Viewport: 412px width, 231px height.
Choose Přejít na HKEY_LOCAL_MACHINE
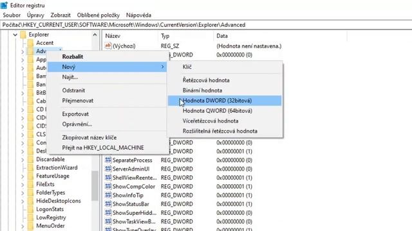[108, 148]
